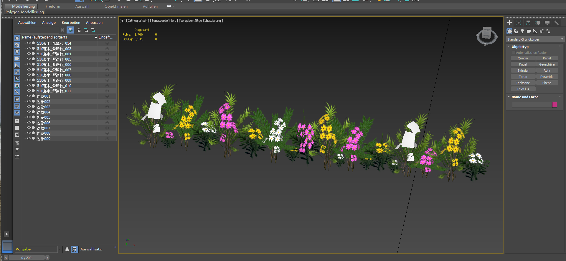566x261 pixels.
Task: Open the Standard-Grundkörper dropdown
Action: (535, 39)
